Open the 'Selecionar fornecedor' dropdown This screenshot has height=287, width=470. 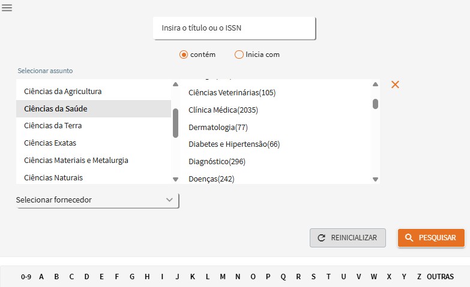[97, 200]
